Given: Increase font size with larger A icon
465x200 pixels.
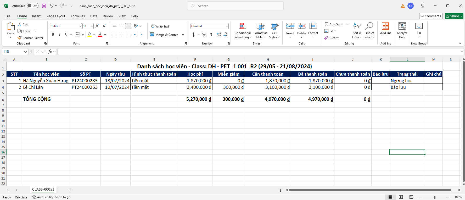Looking at the screenshot, I should (97, 26).
